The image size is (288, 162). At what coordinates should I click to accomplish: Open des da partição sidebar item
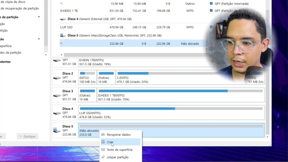(x=11, y=53)
